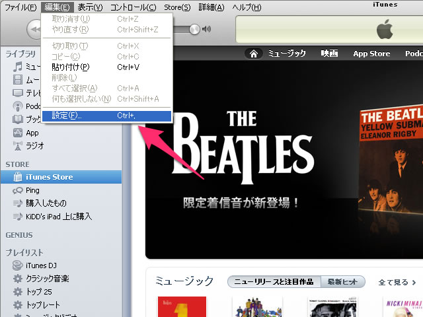Open the 詳細(A) menu

[x=211, y=7]
